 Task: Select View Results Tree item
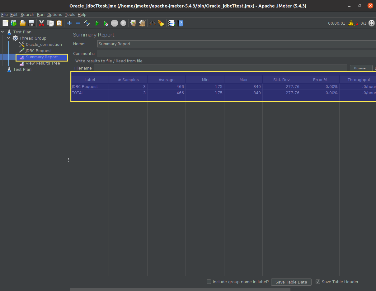[43, 63]
